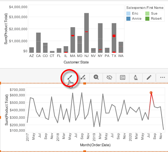The image size is (168, 152).
Task: Select the Robert legend color swatch
Action: tap(147, 19)
